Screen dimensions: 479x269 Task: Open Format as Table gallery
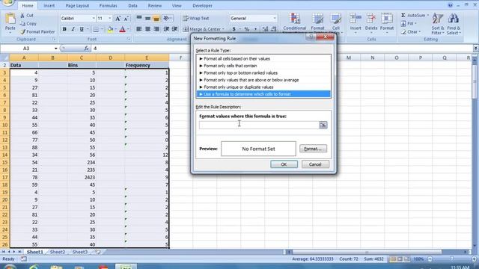317,23
